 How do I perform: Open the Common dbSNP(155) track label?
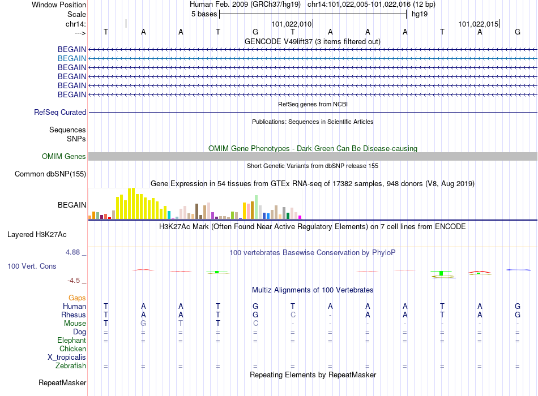click(x=50, y=174)
